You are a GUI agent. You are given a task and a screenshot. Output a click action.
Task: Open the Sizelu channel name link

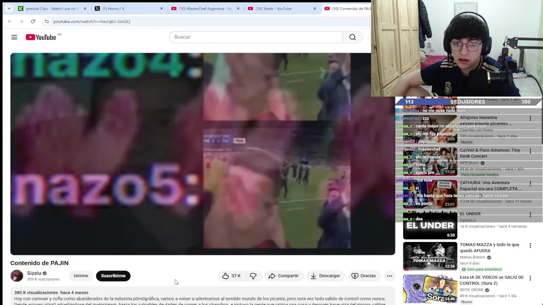click(34, 273)
